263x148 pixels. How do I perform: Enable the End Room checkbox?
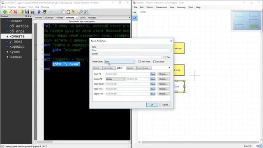[155, 62]
